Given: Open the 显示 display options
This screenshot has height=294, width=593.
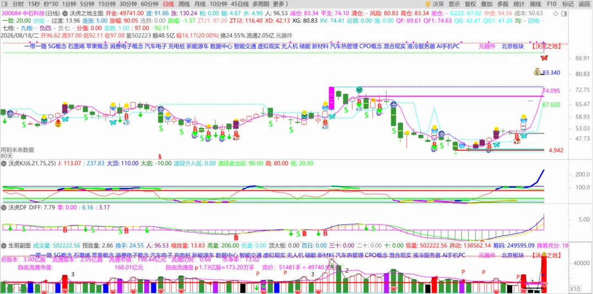Looking at the screenshot, I should (x=454, y=4).
